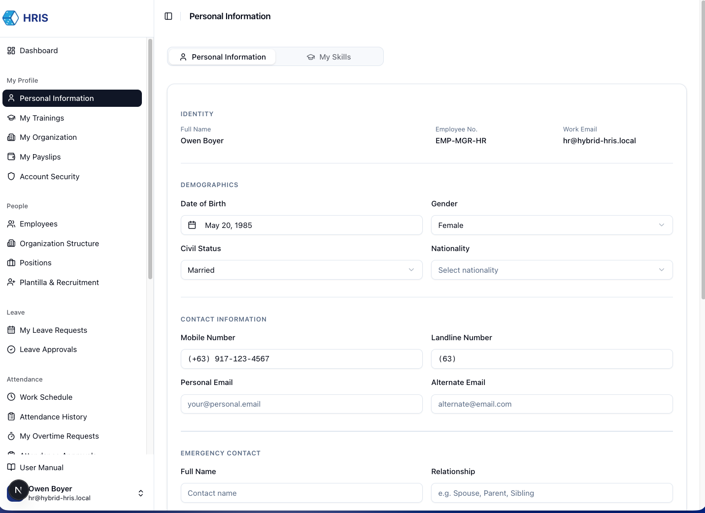
Task: Toggle the sidebar panel icon
Action: (168, 16)
